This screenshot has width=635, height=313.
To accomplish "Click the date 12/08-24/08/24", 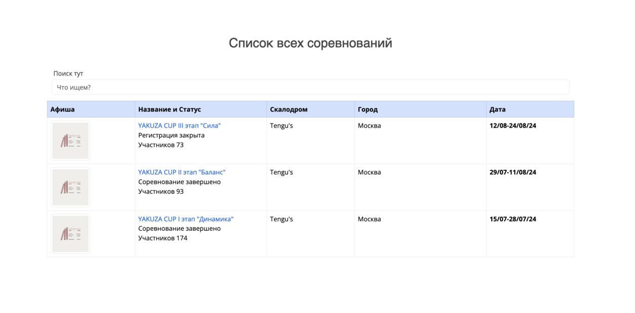I will [513, 126].
